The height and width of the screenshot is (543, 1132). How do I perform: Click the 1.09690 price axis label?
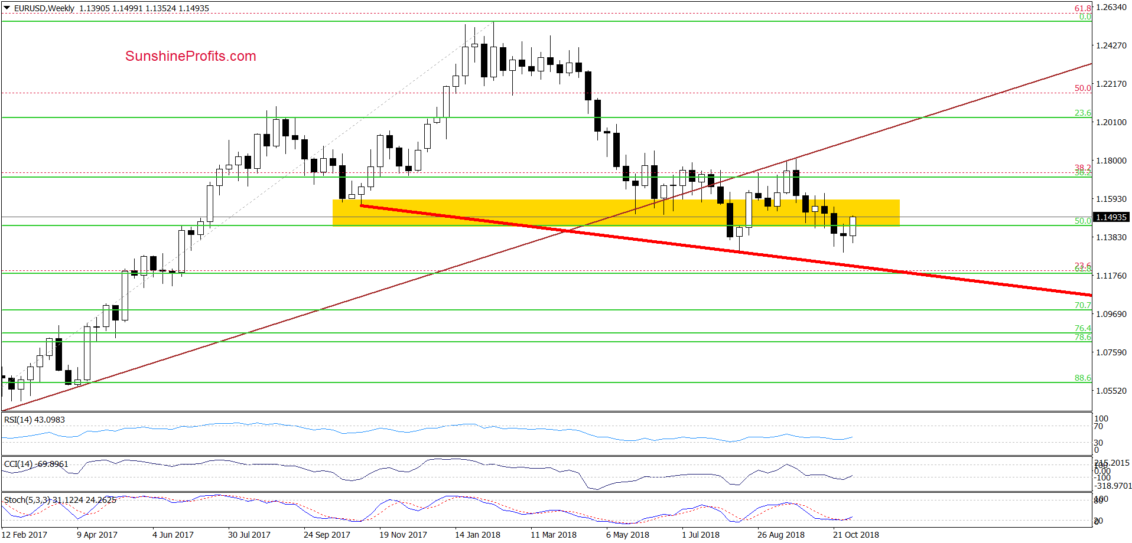point(1111,314)
